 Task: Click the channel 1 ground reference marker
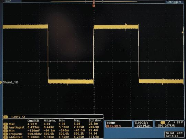click(1, 82)
